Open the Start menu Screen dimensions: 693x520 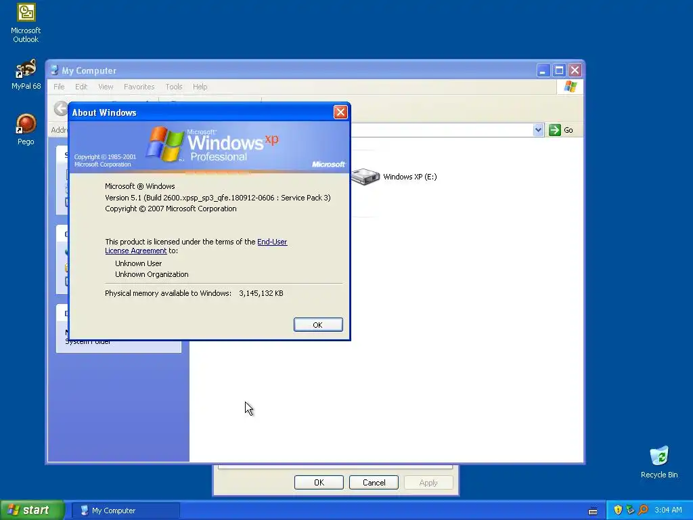tap(32, 511)
